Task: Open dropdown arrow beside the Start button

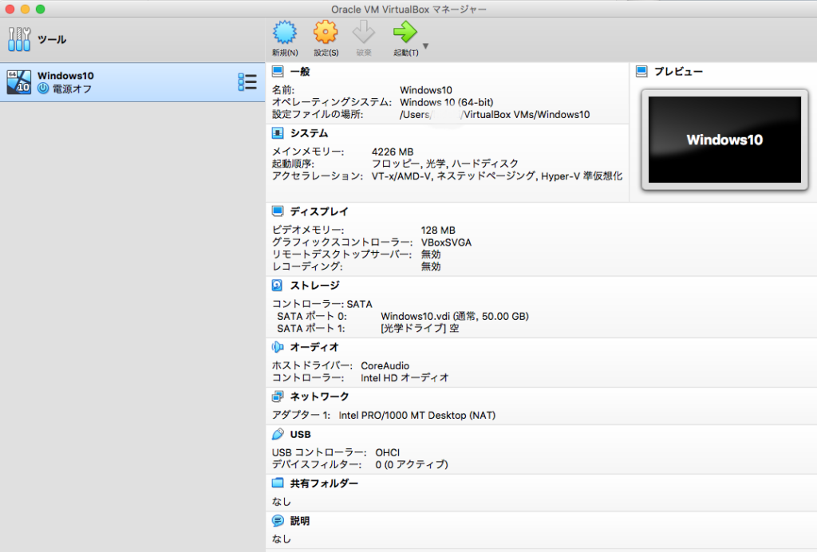Action: tap(426, 45)
